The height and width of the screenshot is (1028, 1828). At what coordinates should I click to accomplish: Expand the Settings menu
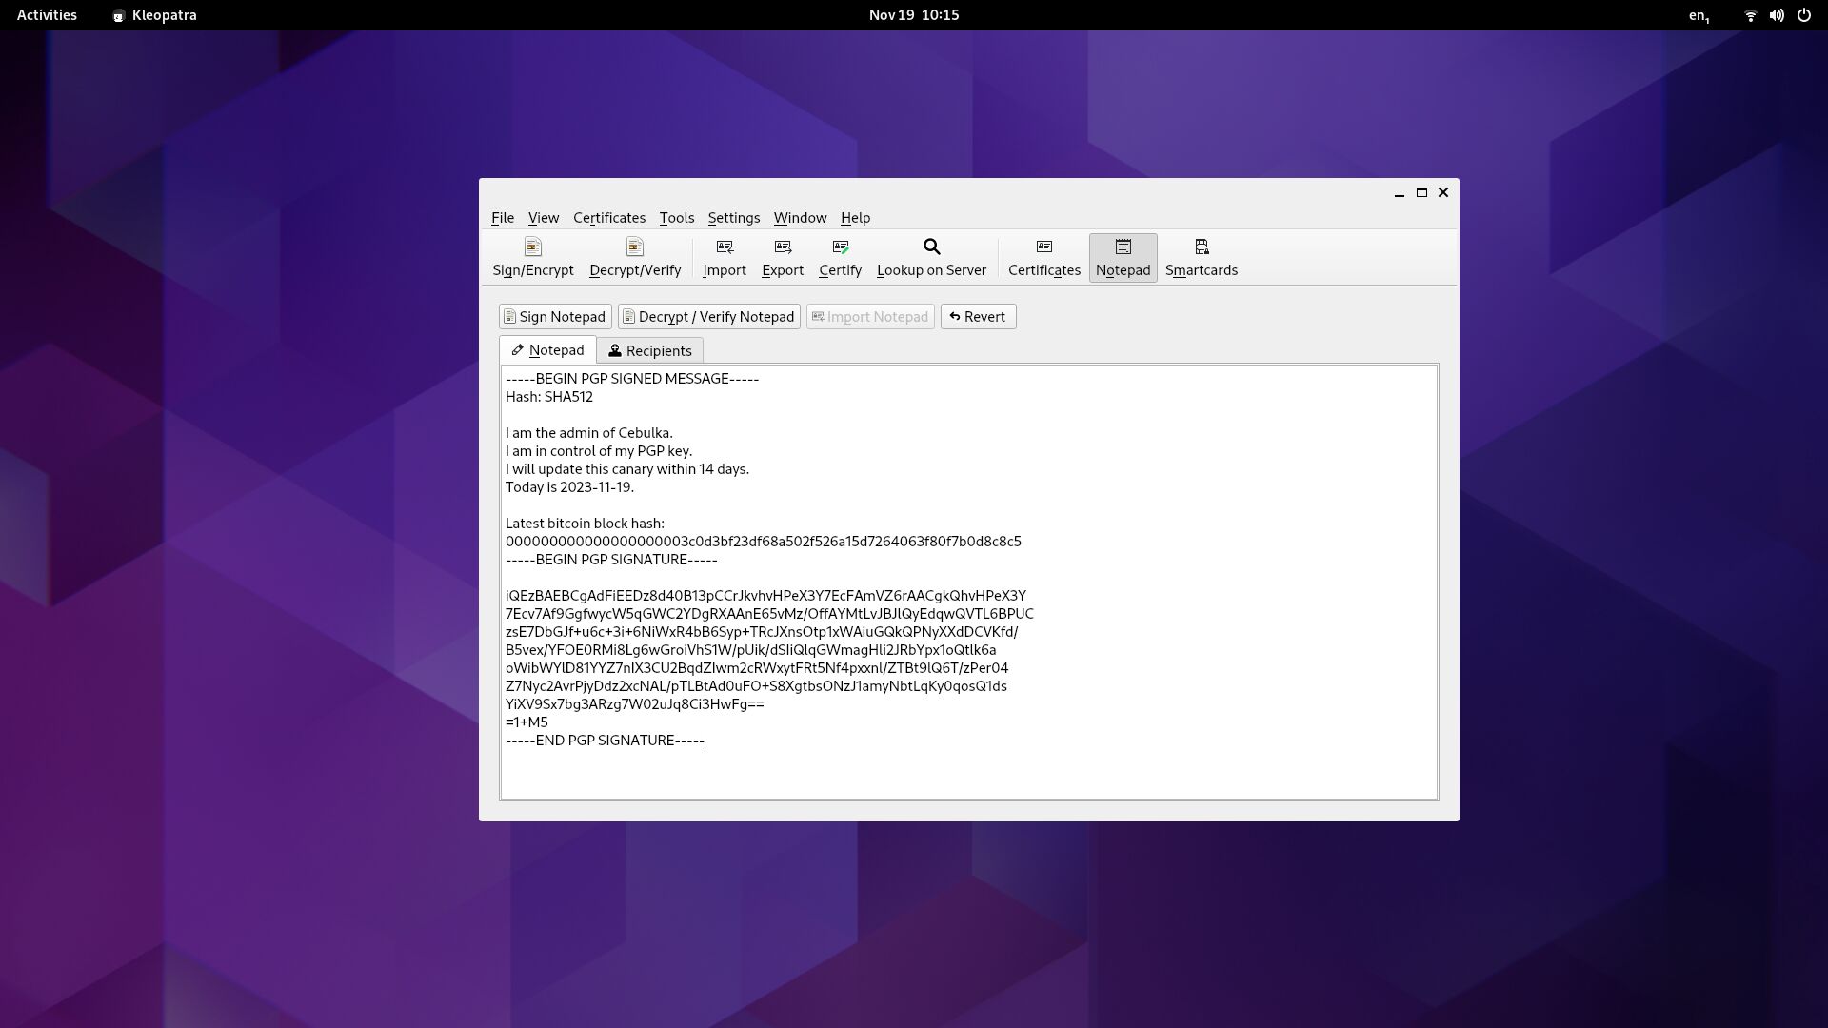(733, 218)
